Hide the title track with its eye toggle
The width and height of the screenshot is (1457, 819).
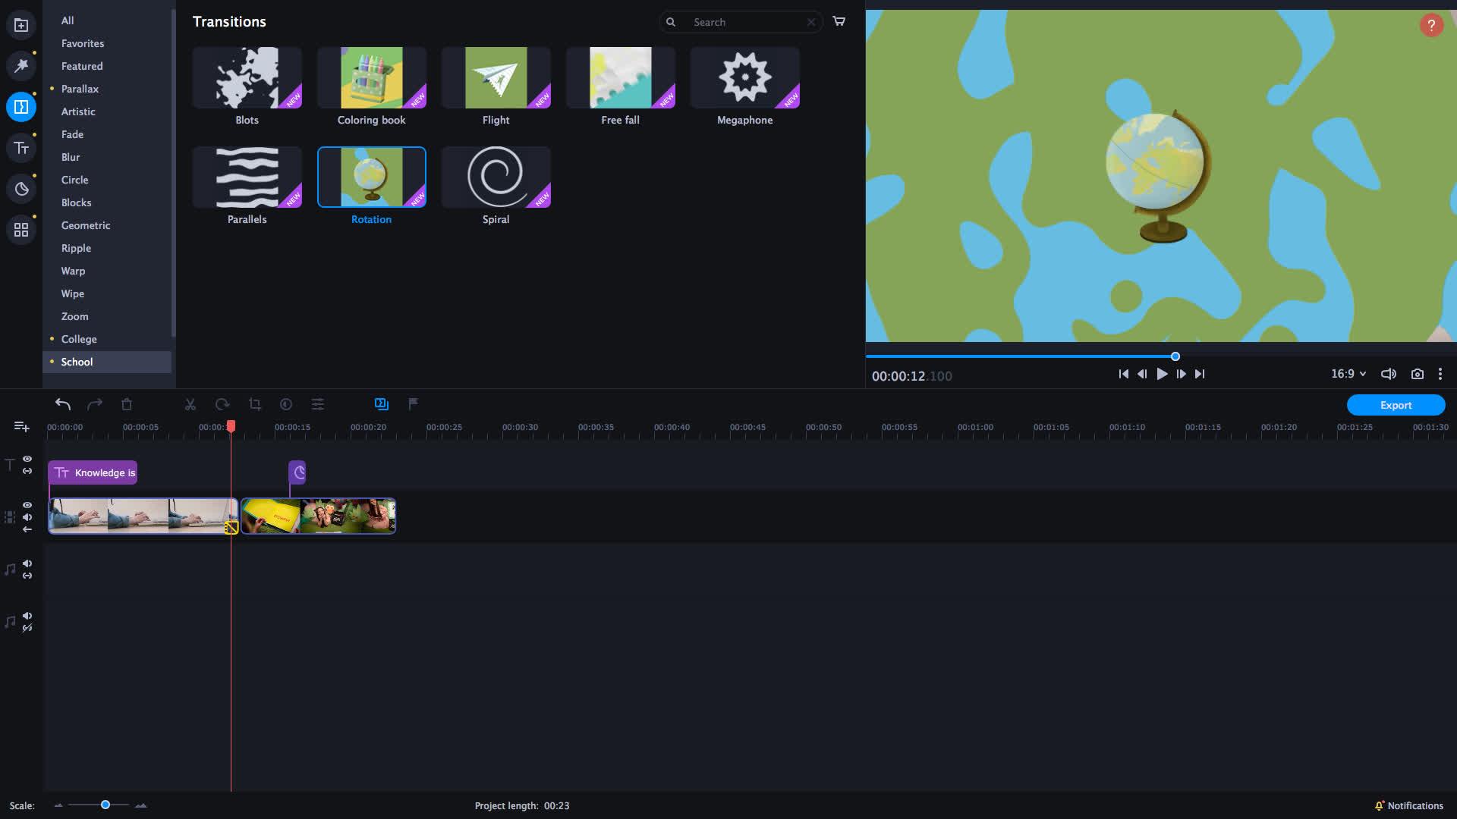pyautogui.click(x=27, y=459)
